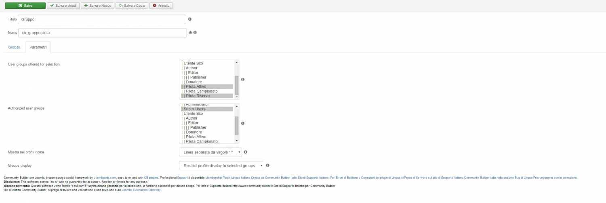Click Salva e Copia button
Viewport: 606px width, 203px height.
(x=132, y=6)
